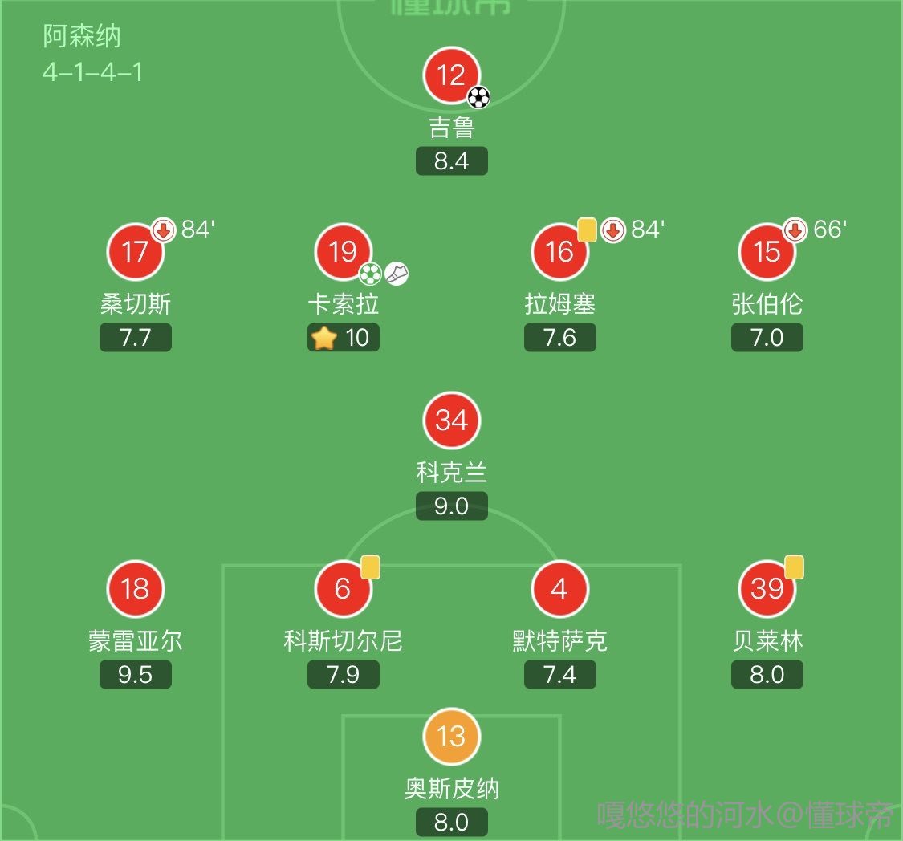The height and width of the screenshot is (841, 903).
Task: Tap the number 18 player circle
Action: tap(135, 589)
